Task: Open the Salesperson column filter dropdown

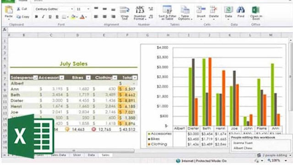Action: click(x=35, y=77)
